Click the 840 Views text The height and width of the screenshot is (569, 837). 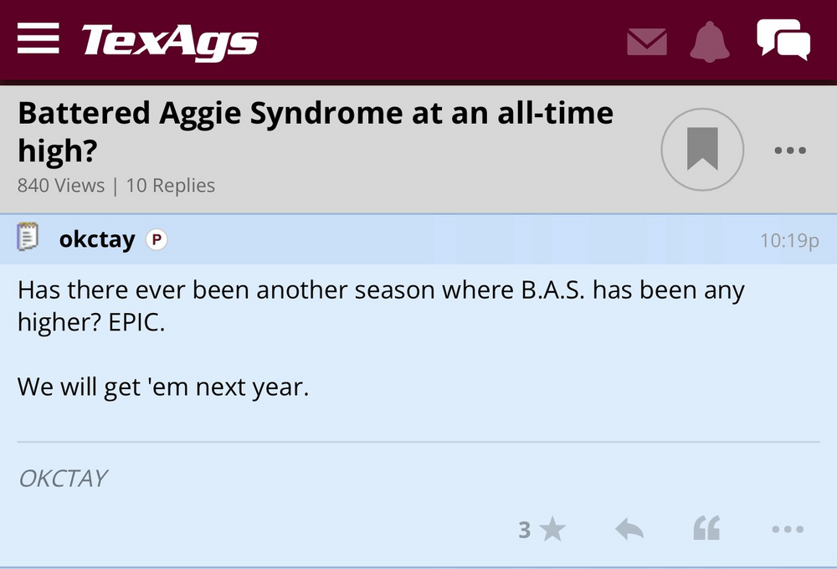pyautogui.click(x=61, y=186)
